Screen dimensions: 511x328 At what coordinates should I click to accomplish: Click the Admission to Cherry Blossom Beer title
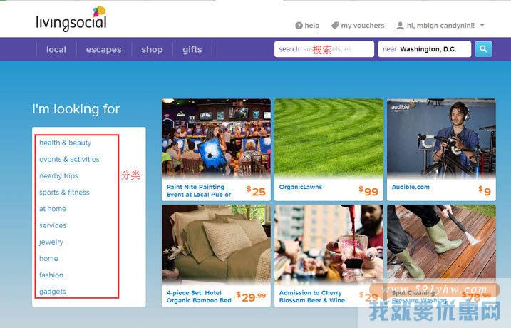312,297
